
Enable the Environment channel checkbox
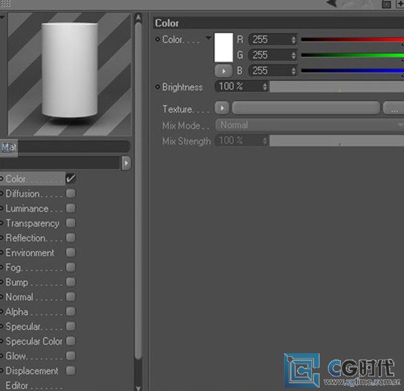[71, 253]
